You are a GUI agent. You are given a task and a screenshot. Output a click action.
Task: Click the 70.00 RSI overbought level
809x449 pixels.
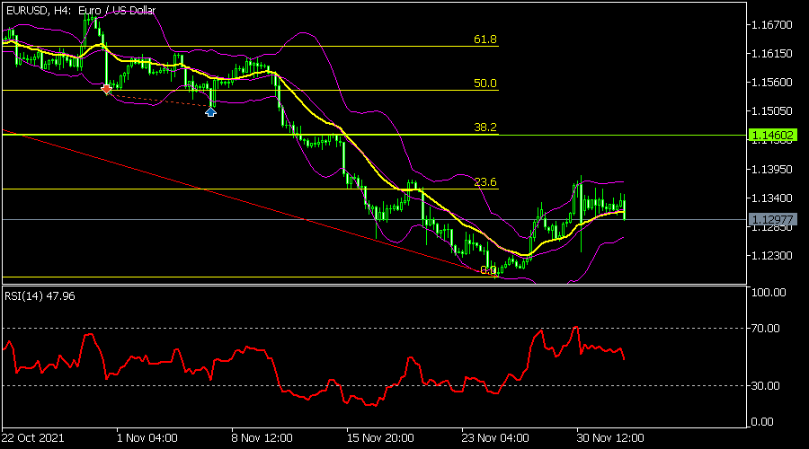point(765,329)
